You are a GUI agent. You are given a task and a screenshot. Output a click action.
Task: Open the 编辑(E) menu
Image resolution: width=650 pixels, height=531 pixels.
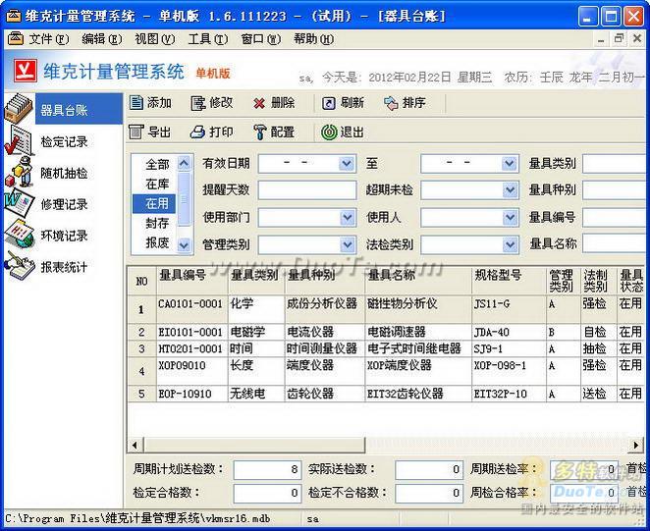pyautogui.click(x=101, y=39)
